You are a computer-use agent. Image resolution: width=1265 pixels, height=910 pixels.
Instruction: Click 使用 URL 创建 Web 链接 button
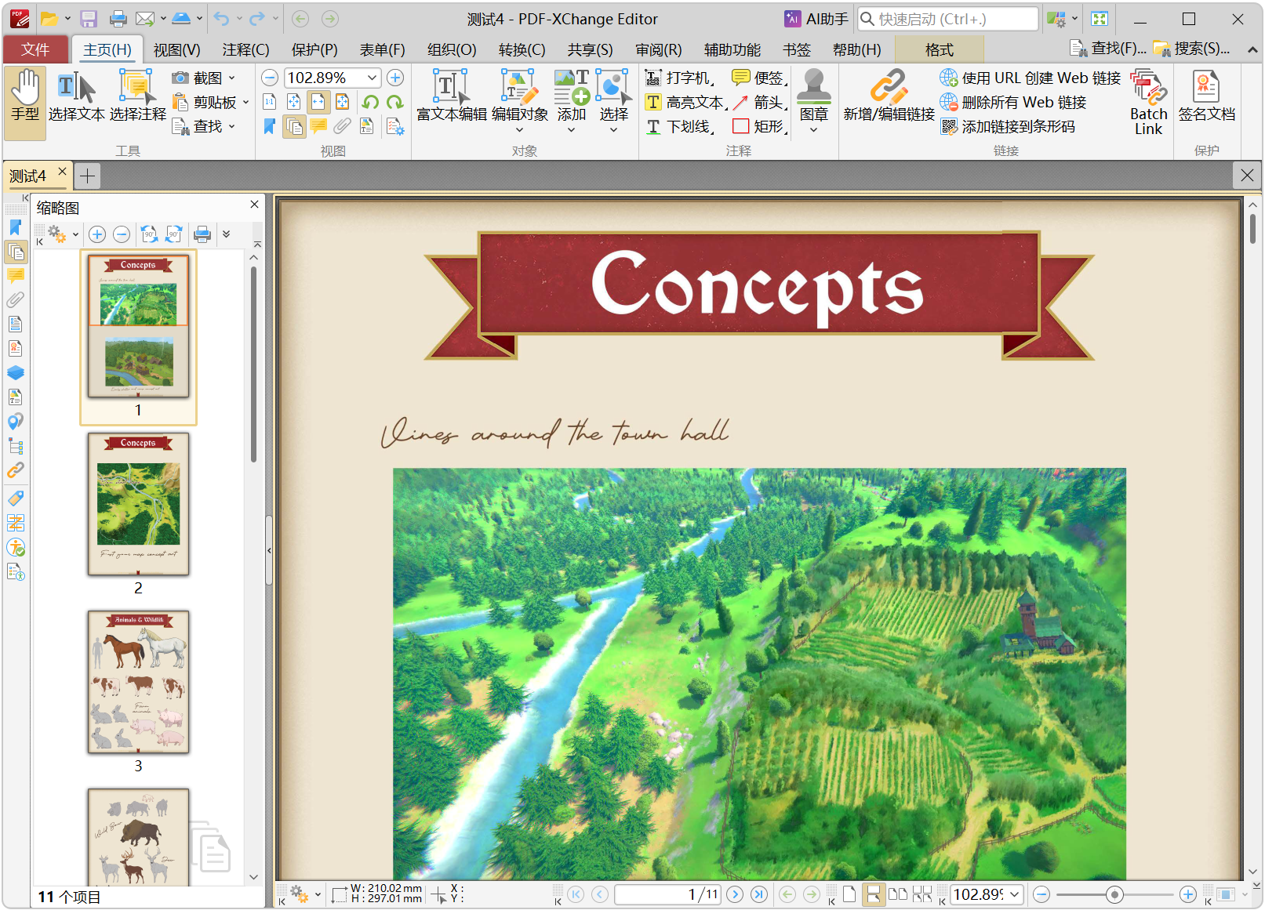(1031, 78)
